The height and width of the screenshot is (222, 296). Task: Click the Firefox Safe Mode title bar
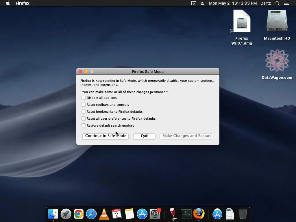coord(148,71)
